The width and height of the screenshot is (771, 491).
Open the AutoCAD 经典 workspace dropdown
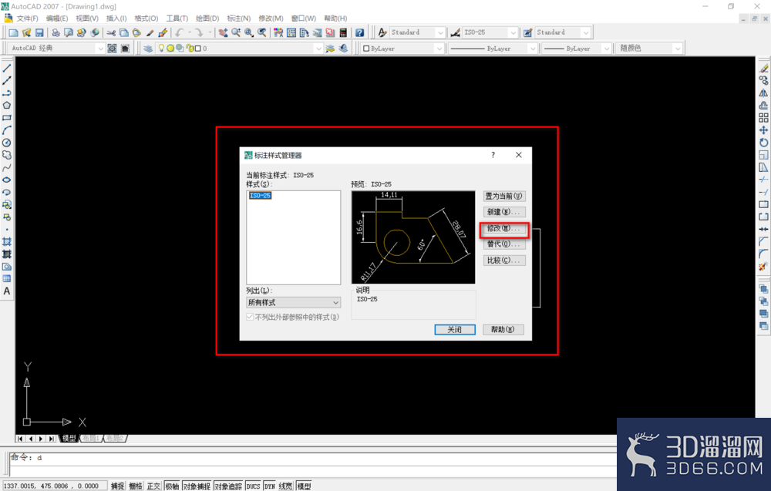(57, 48)
